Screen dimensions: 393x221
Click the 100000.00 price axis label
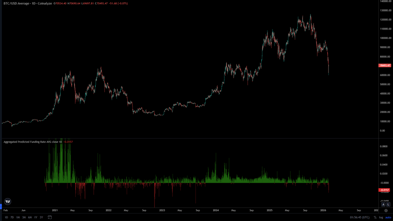[x=385, y=38]
